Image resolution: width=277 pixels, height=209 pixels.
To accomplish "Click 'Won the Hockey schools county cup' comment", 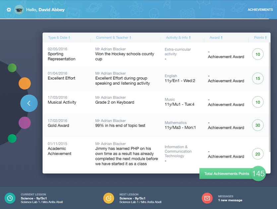I will point(125,56).
